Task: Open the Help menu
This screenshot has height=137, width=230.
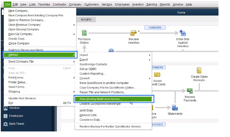Action: click(189, 4)
